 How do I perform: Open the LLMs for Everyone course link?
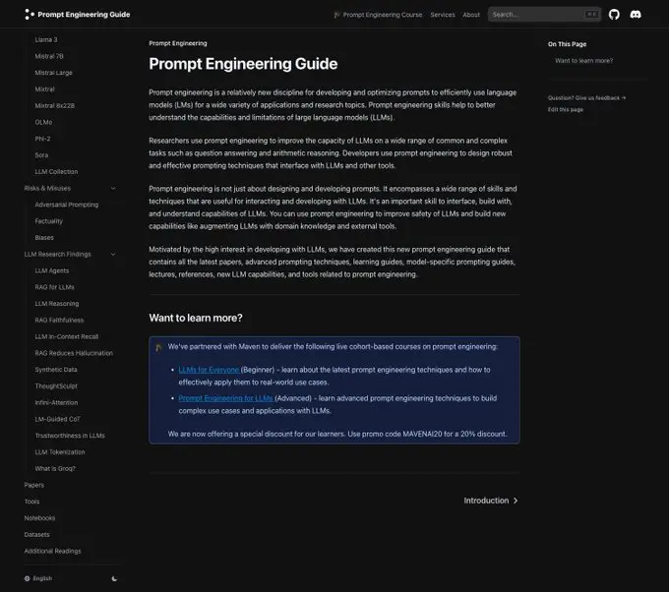[x=209, y=370]
